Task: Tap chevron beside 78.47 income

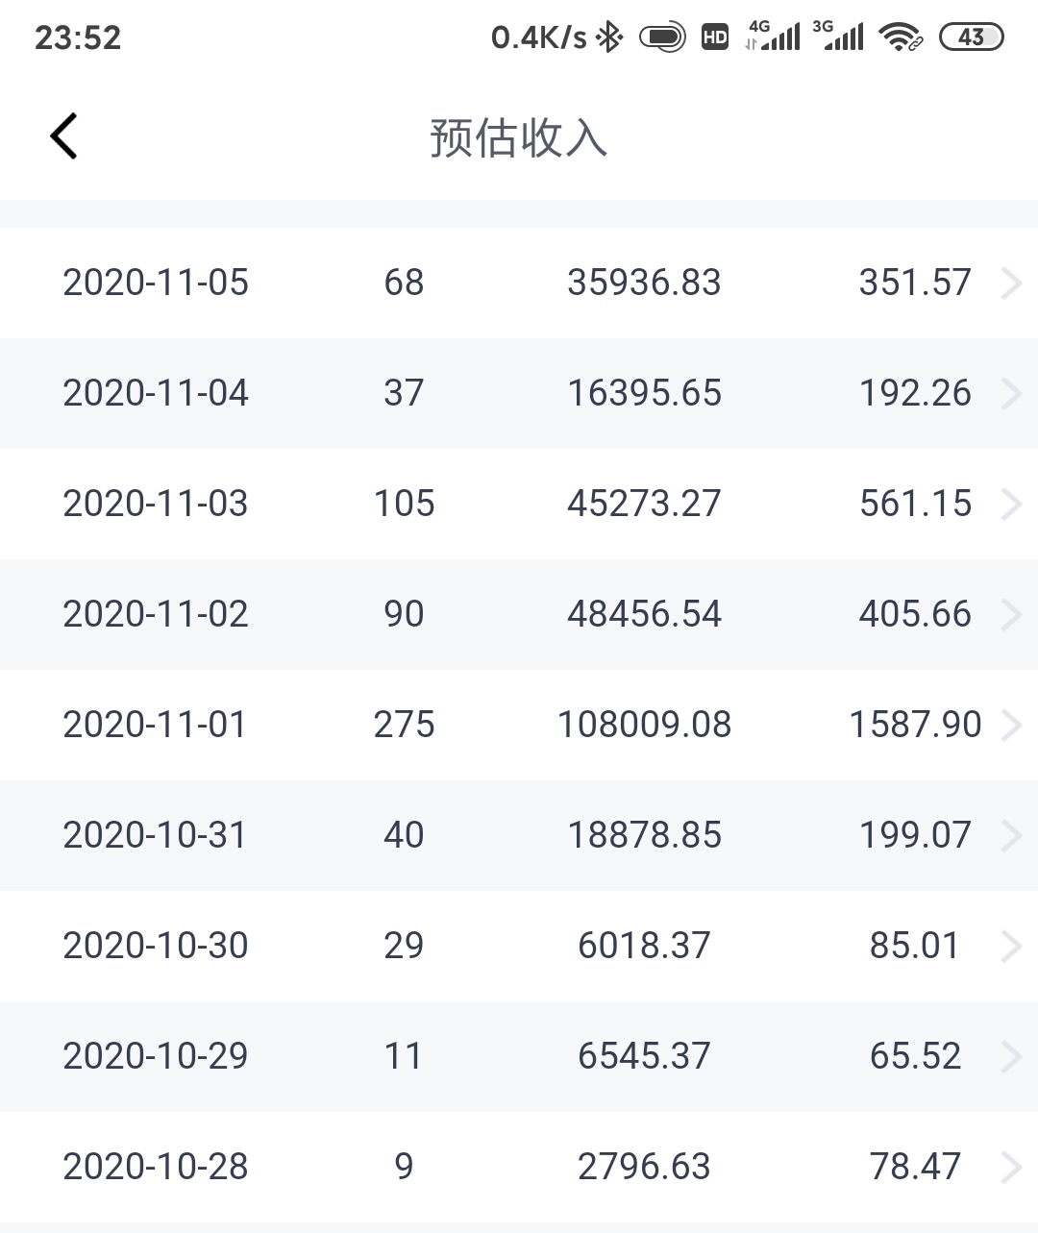Action: click(x=1010, y=1168)
